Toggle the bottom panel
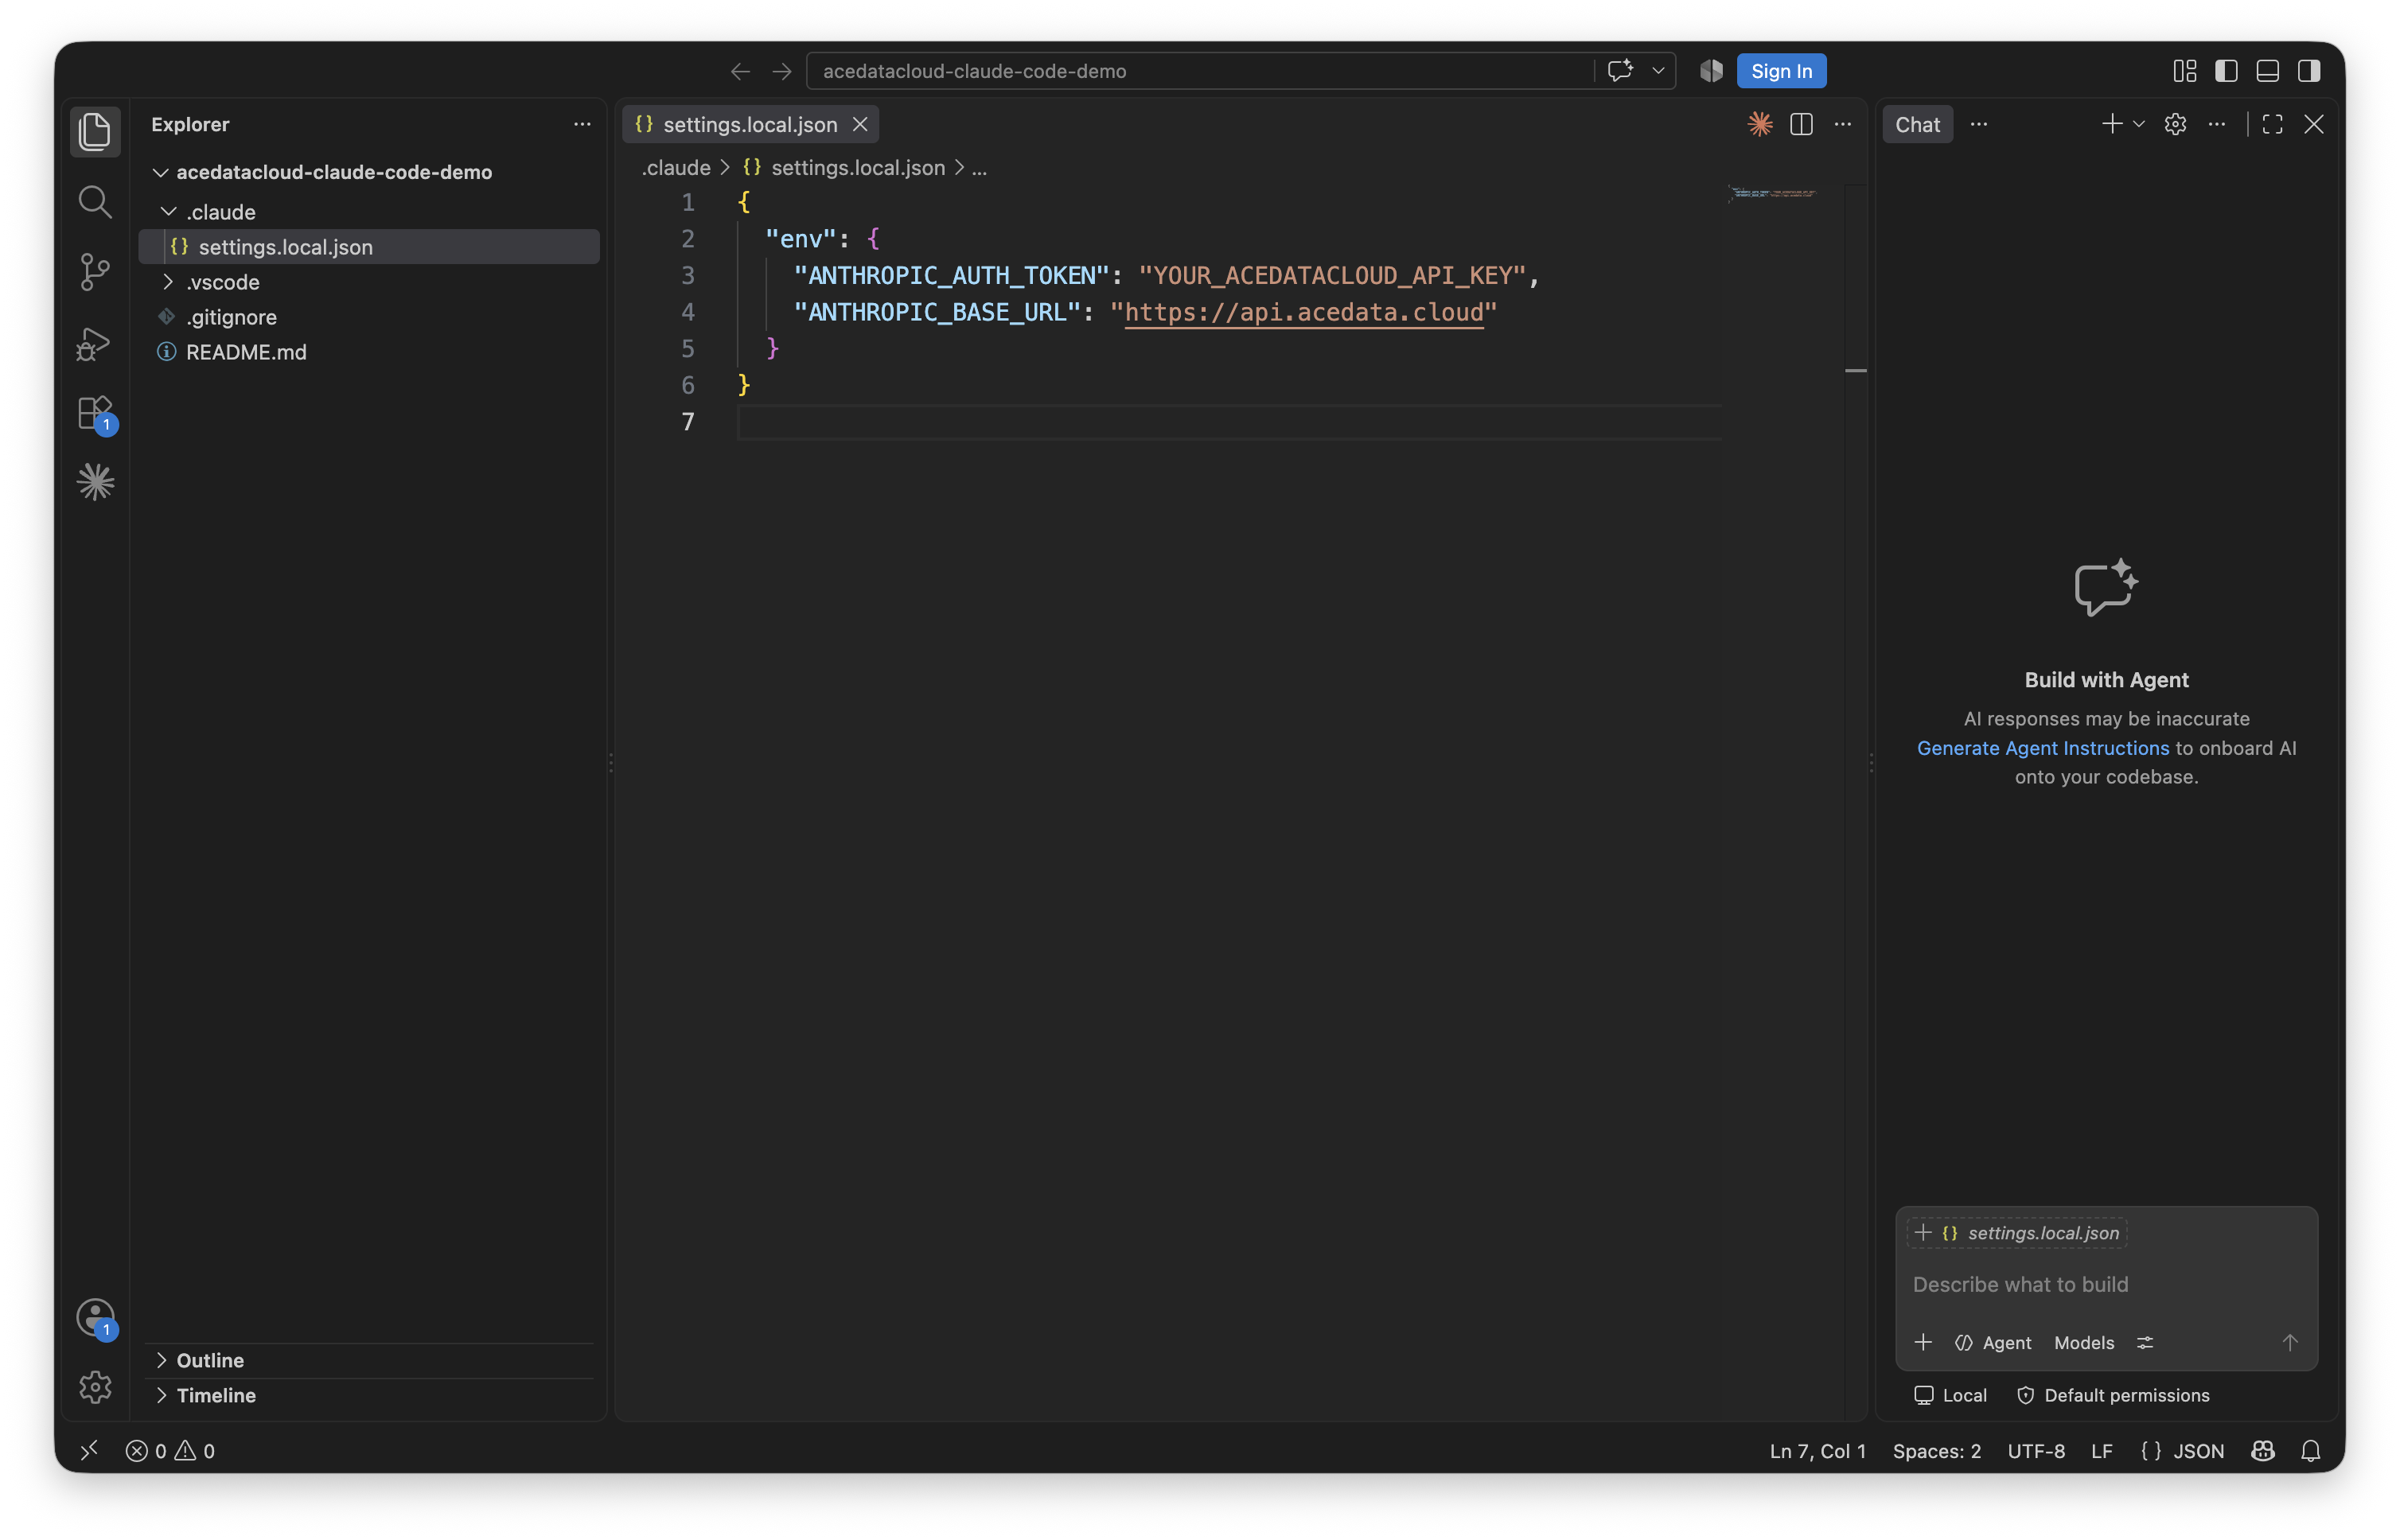2400x1540 pixels. pos(2268,71)
